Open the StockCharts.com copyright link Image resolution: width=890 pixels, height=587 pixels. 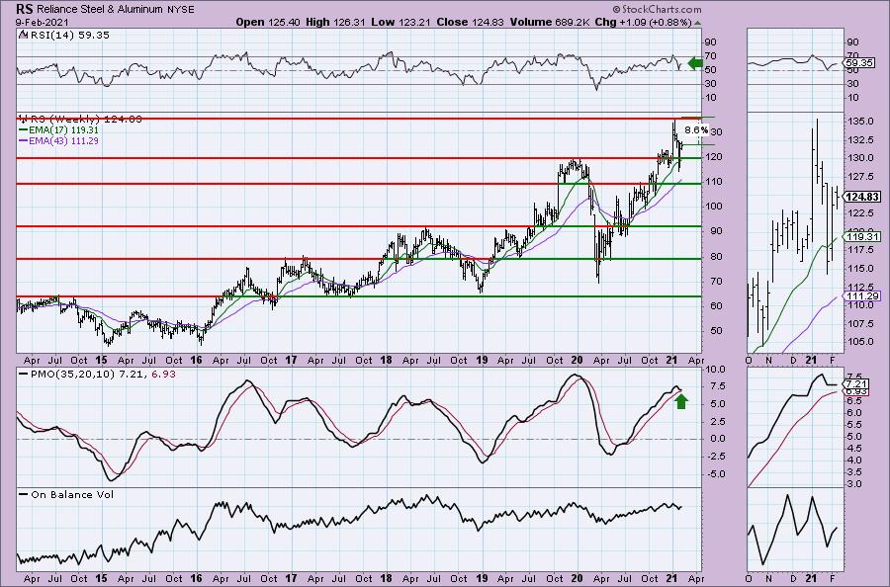657,9
